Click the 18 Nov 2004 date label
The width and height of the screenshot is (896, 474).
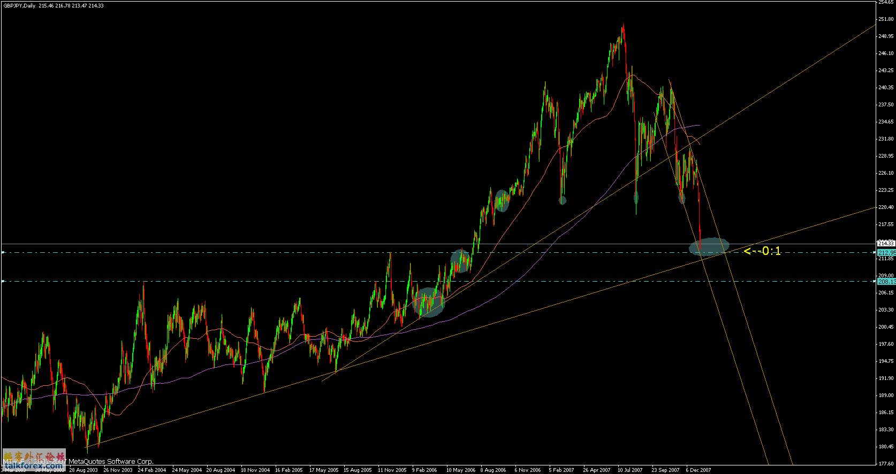(x=255, y=470)
